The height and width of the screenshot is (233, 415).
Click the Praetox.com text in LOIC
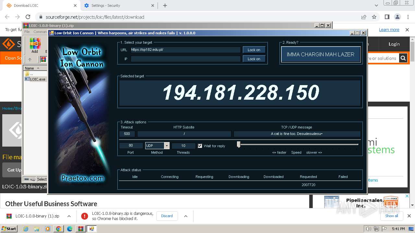pos(83,178)
